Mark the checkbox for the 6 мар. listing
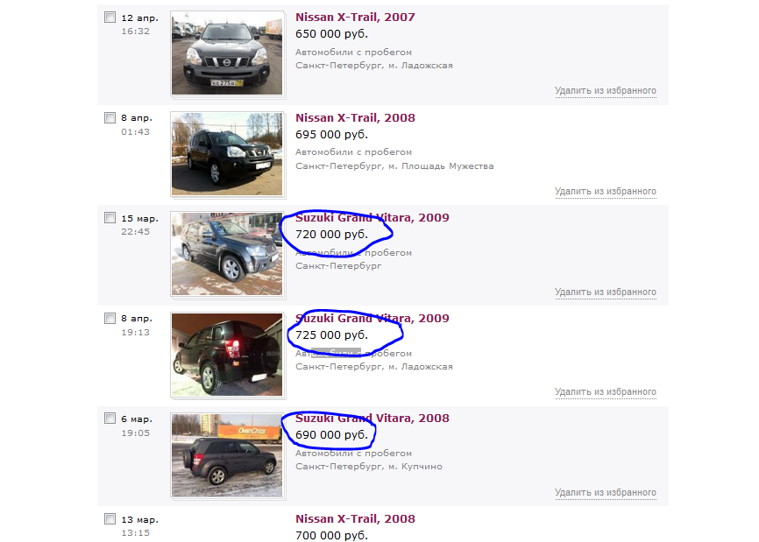This screenshot has width=759, height=542. point(110,419)
